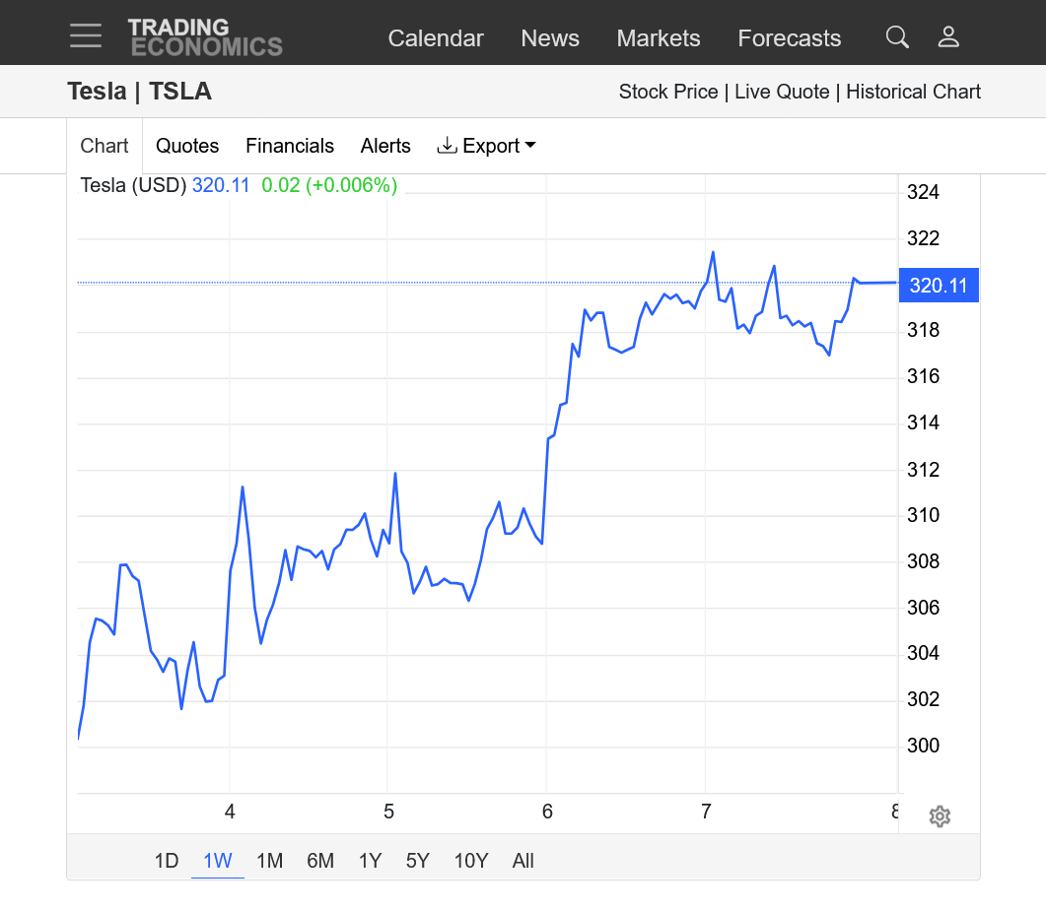1046x912 pixels.
Task: Click the date 6 x-axis label
Action: (x=547, y=812)
